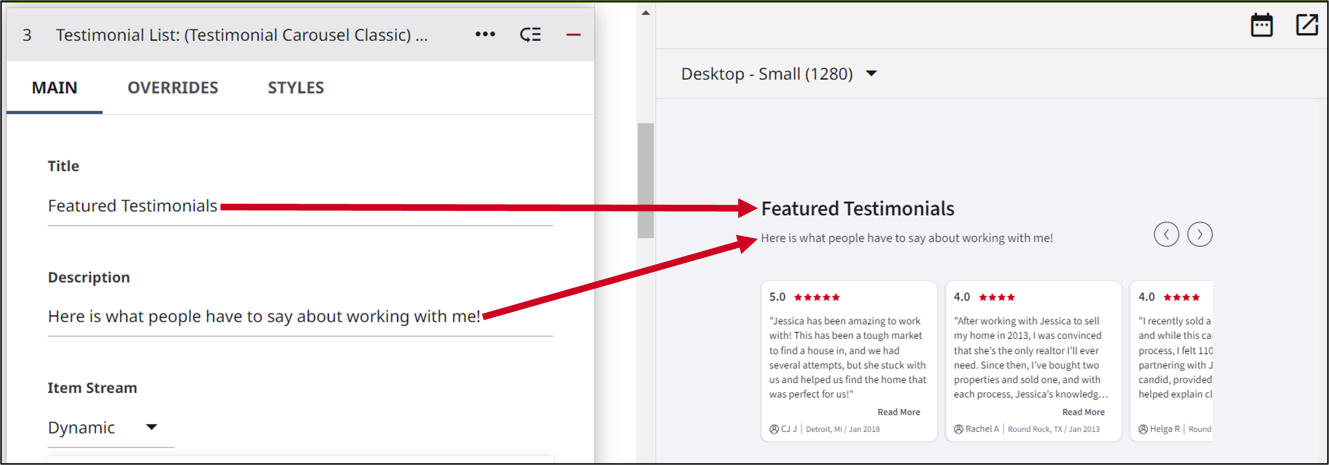Click the Title field containing Featured Testimonials
Screen dimensions: 1329x465
[x=300, y=206]
